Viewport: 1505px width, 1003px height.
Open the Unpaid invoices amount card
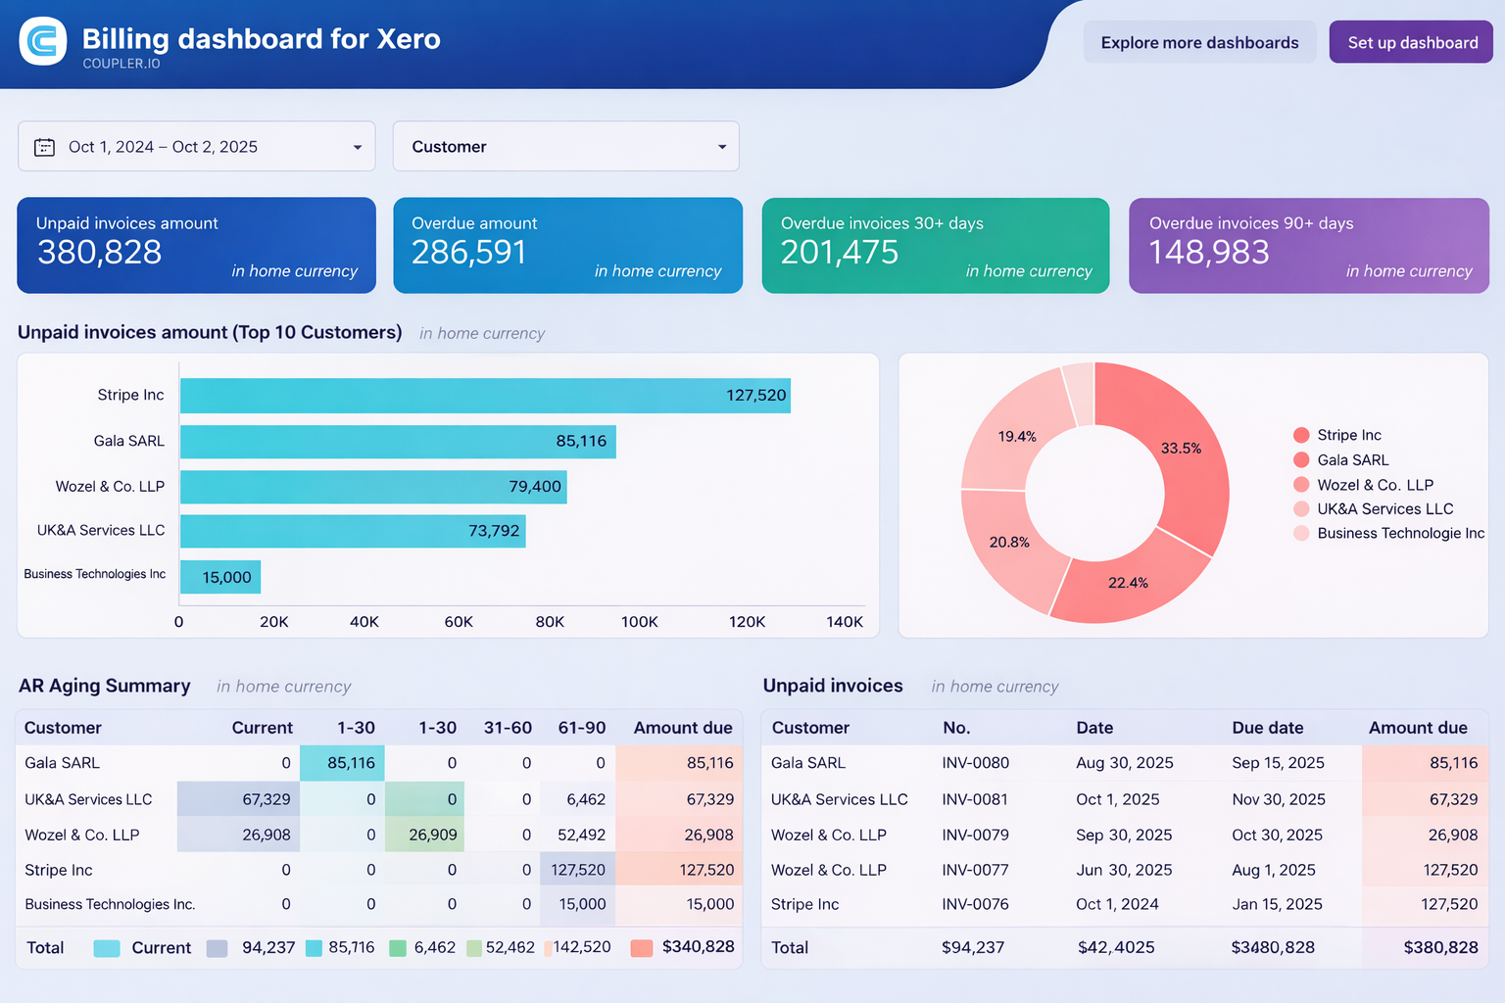196,246
